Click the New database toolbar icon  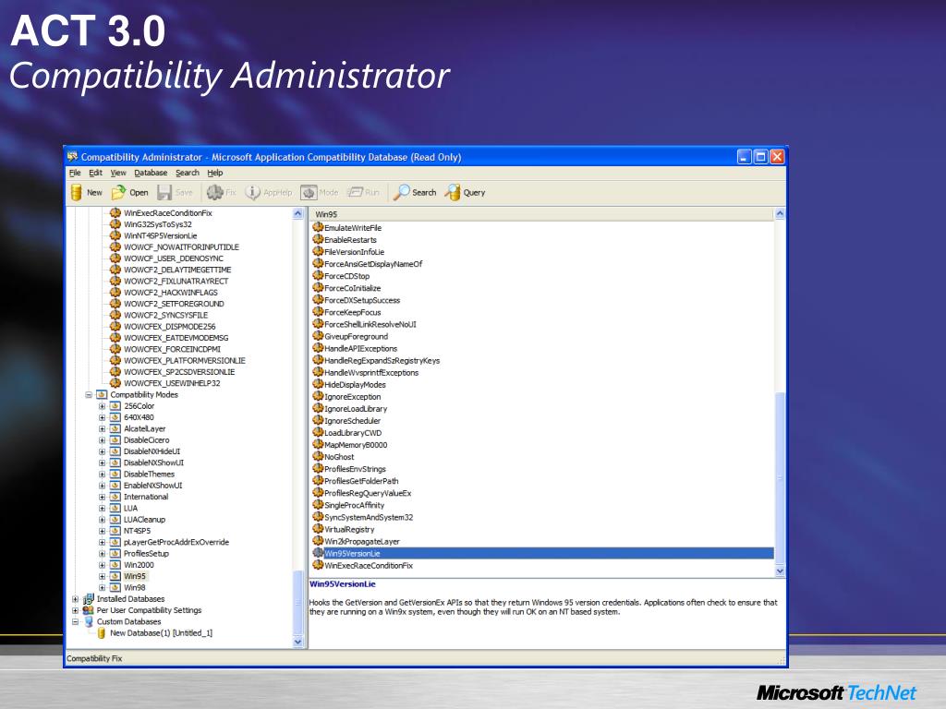76,192
